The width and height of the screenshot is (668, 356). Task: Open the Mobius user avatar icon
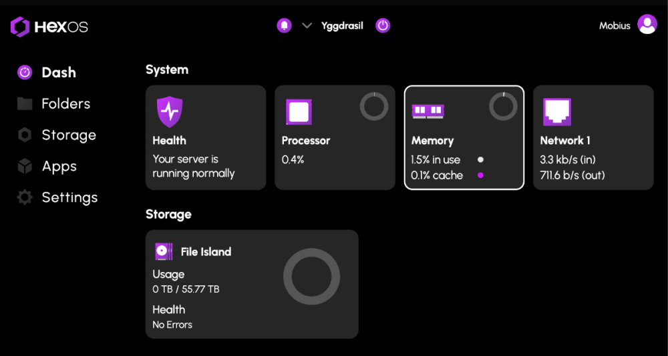(647, 25)
